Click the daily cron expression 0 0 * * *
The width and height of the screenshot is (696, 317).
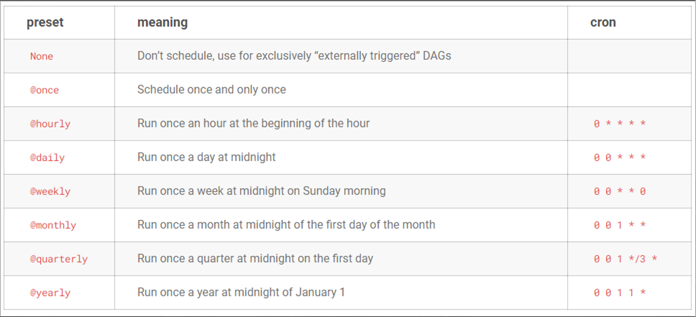[620, 157]
